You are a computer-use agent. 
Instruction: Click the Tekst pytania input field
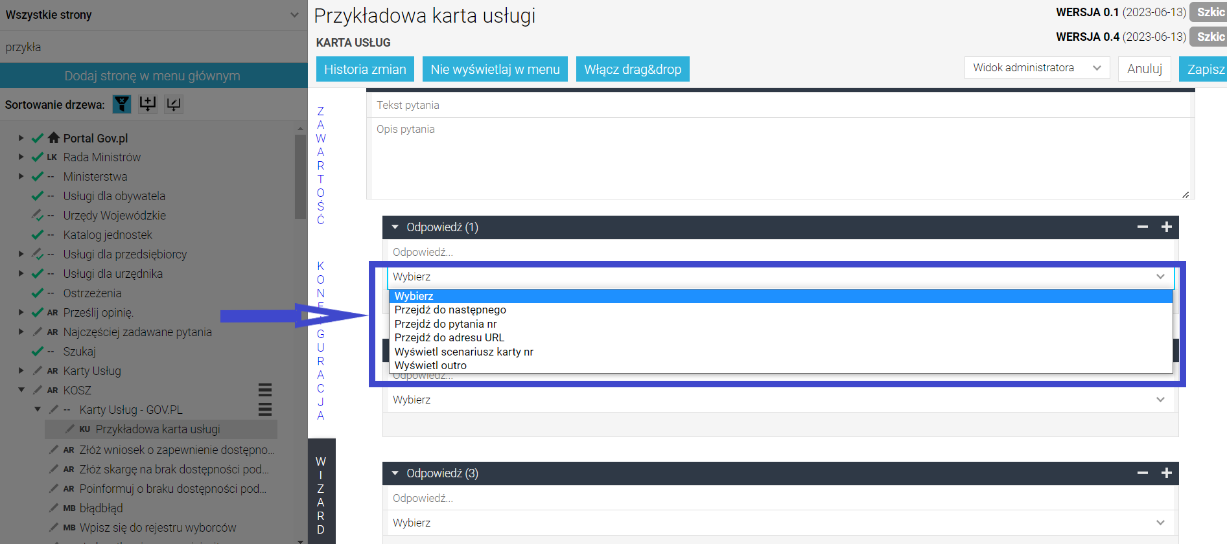point(780,105)
